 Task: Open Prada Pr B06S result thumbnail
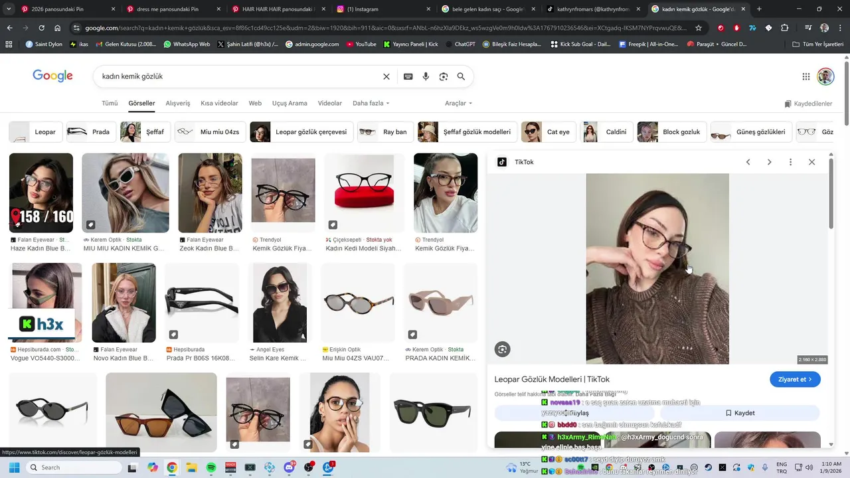202,303
